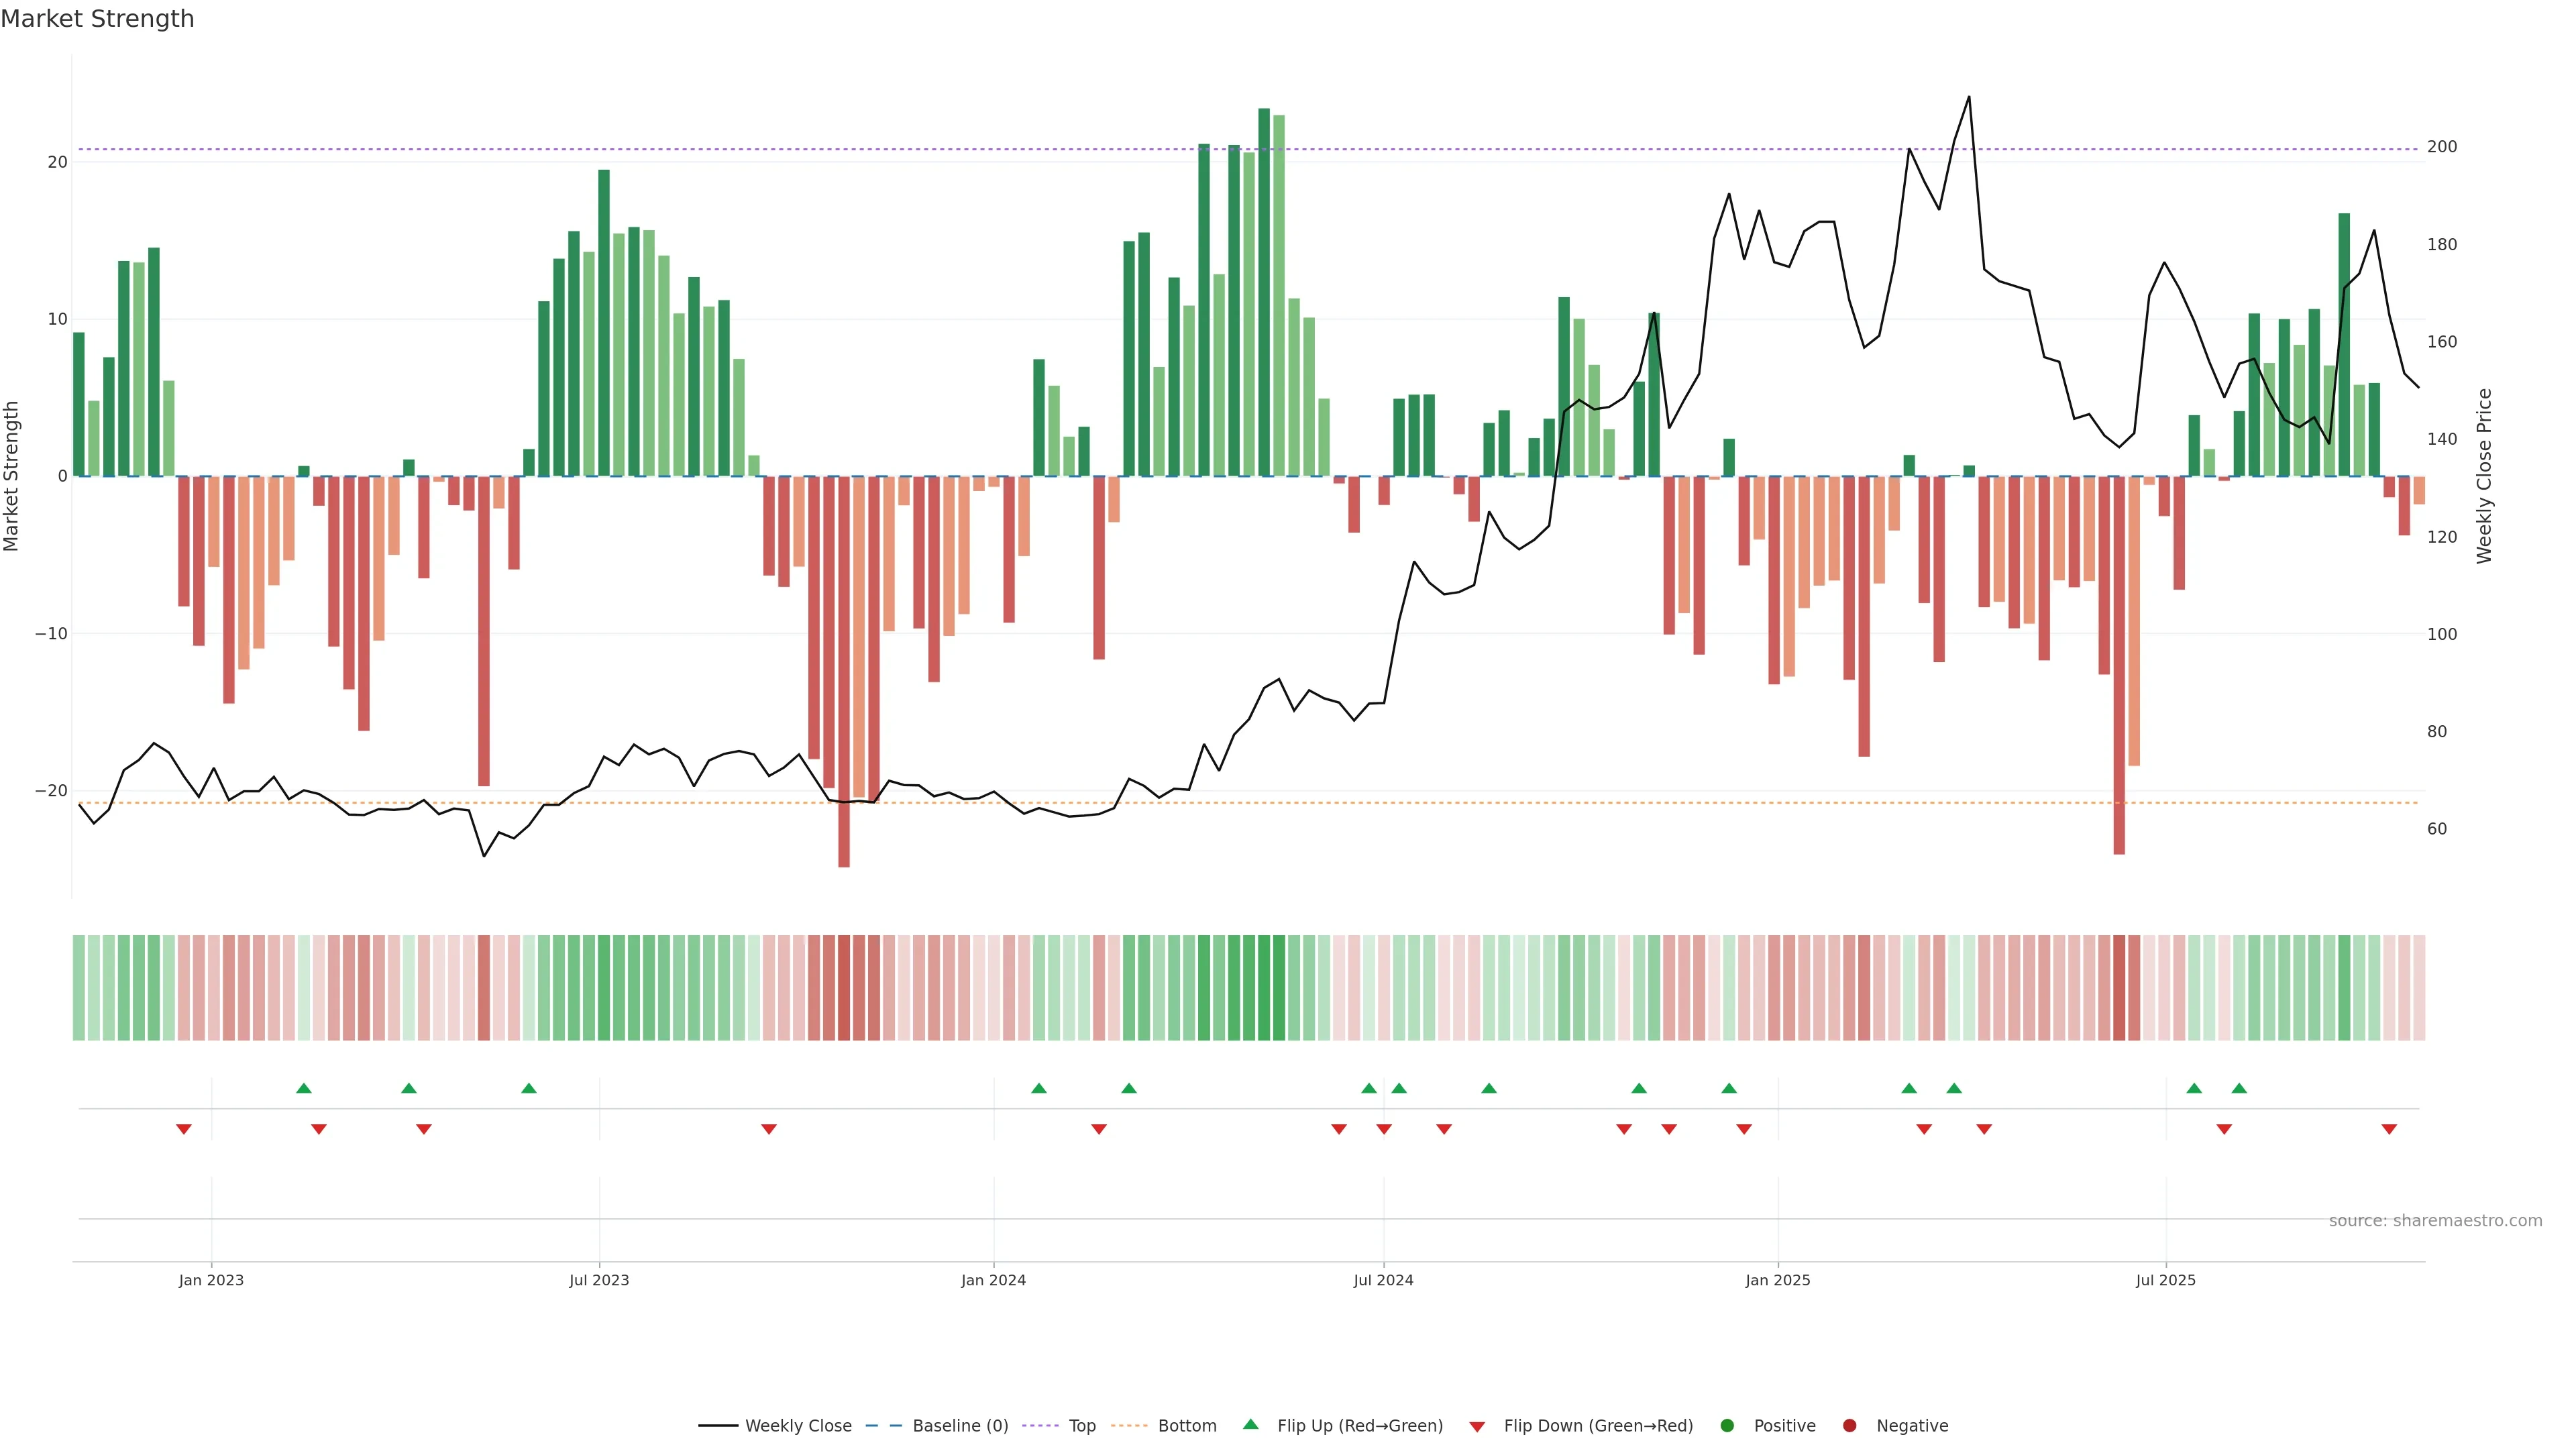Click the rightmost red flip-down triangle marker
The image size is (2576, 1449).
coord(2389,1129)
